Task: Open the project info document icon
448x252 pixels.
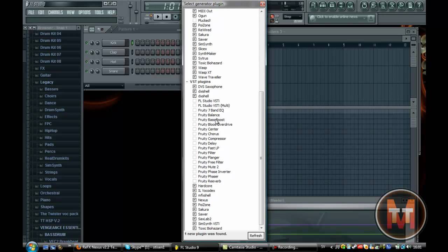Action: 410,6
